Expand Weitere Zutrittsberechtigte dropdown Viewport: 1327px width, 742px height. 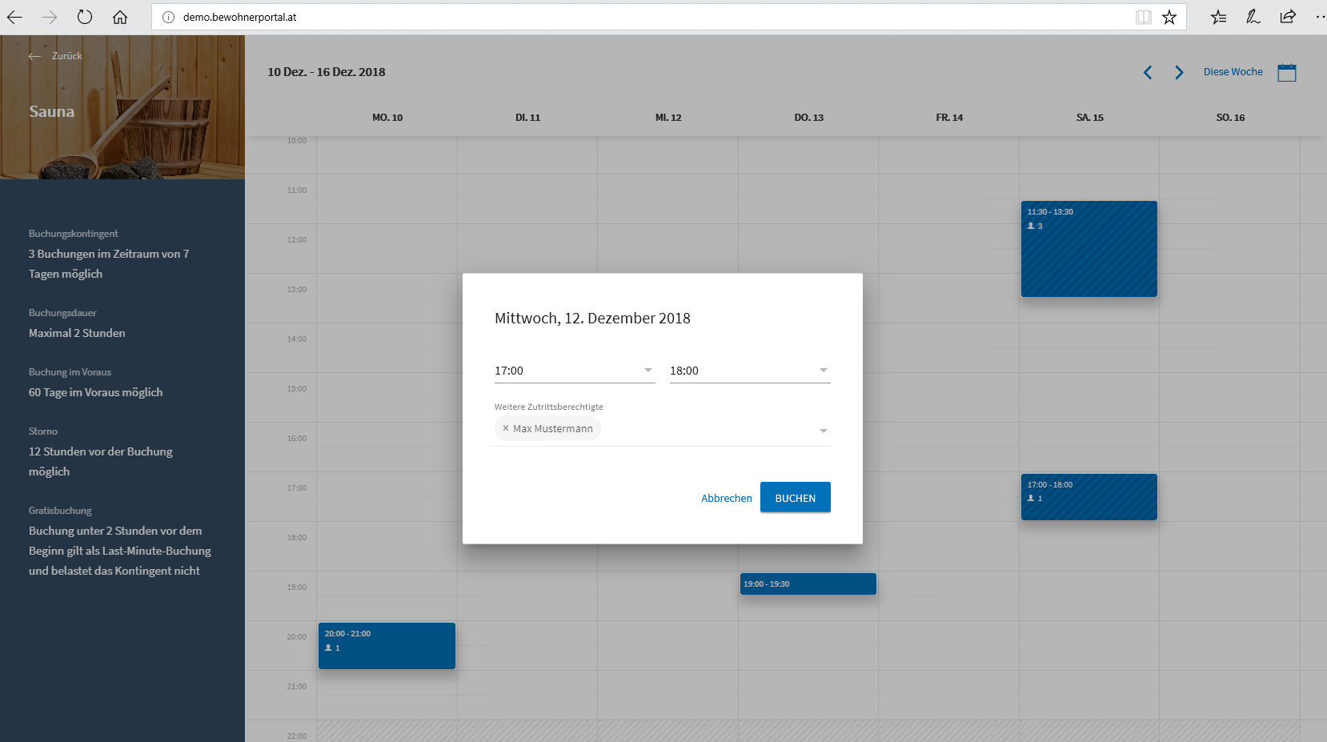coord(823,431)
